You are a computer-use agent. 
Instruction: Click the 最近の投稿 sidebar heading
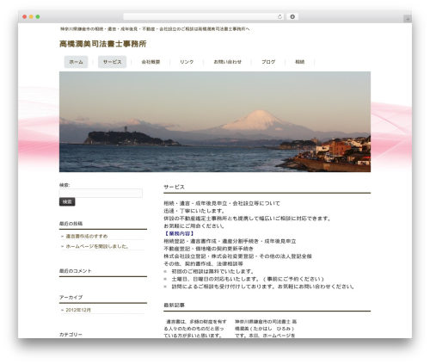pyautogui.click(x=71, y=224)
